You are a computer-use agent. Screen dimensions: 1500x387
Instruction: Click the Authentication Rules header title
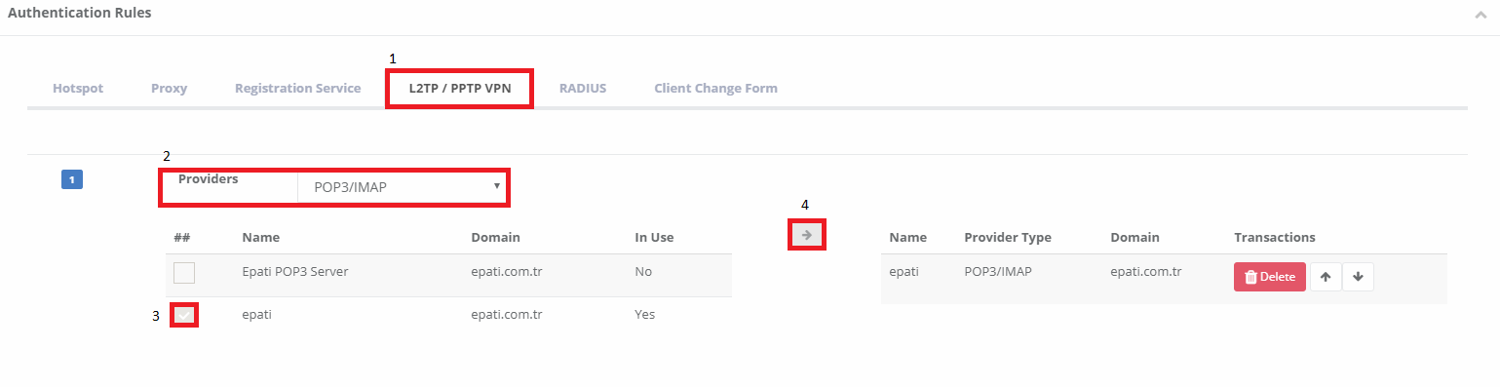tap(79, 14)
